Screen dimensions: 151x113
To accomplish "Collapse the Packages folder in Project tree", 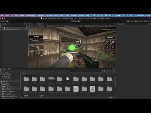I will tap(1, 83).
